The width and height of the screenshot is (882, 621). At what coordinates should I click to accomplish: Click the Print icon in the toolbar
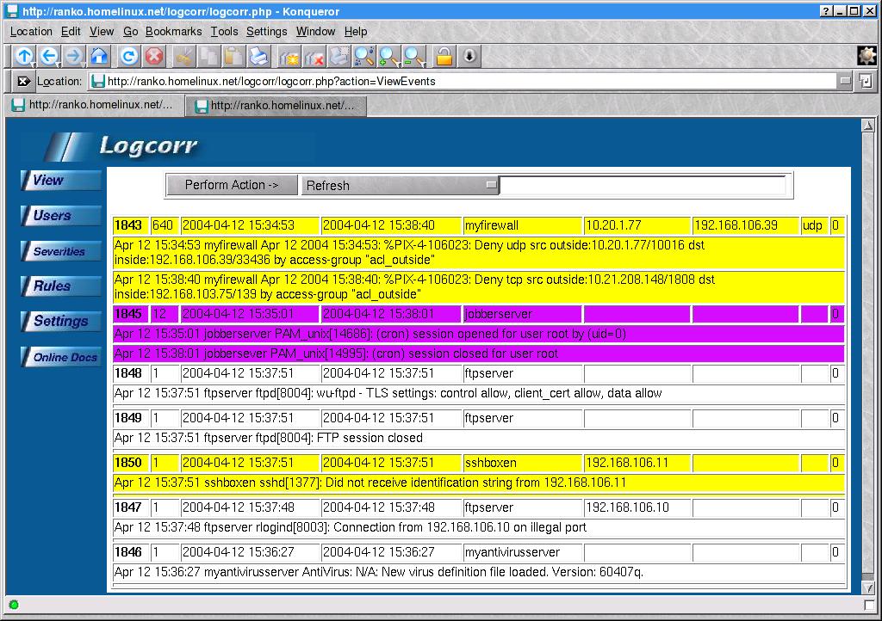coord(258,56)
